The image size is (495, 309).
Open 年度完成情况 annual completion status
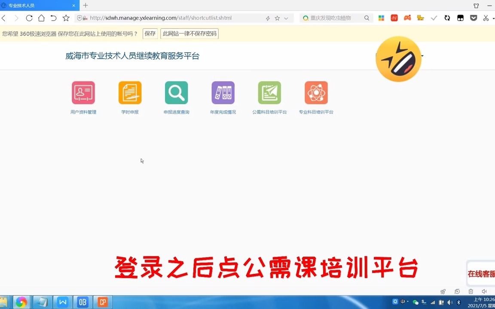point(223,92)
